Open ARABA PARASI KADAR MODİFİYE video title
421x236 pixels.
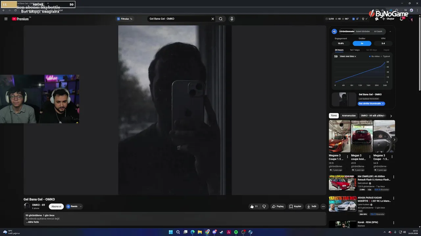374,199
